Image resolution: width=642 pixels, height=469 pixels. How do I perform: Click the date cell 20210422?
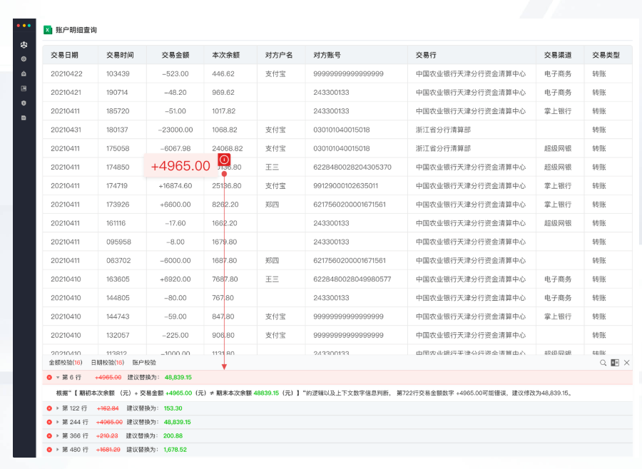[x=66, y=74]
